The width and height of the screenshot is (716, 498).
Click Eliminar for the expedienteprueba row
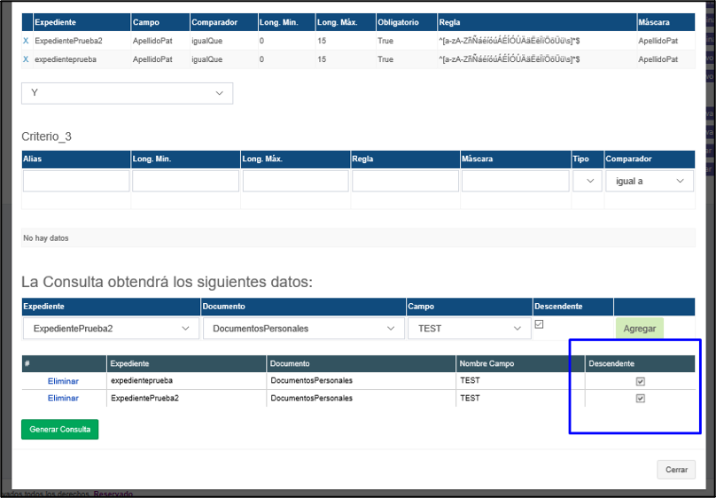tap(63, 381)
